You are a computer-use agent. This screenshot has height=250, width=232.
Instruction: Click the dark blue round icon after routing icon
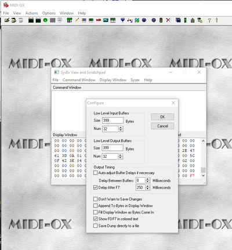tap(144, 20)
